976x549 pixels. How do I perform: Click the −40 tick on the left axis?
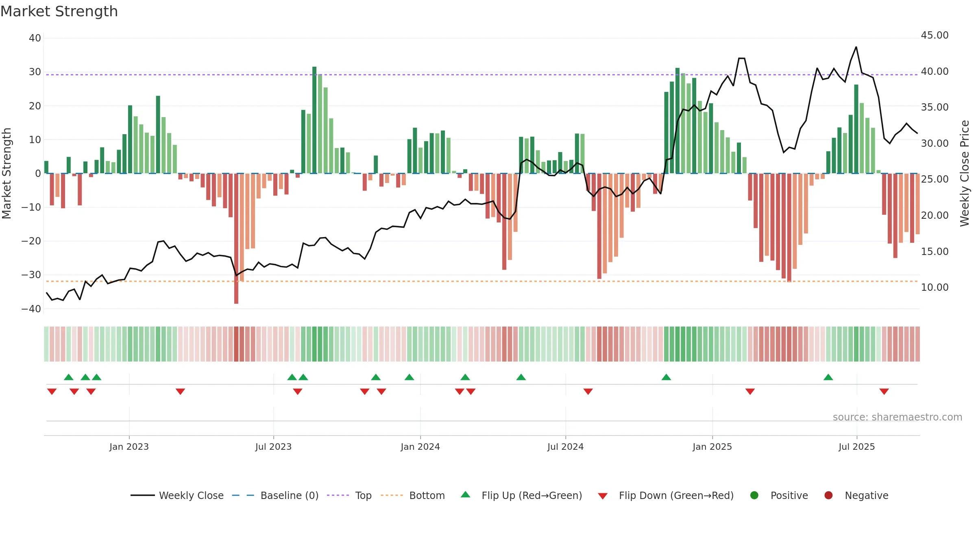tap(31, 309)
